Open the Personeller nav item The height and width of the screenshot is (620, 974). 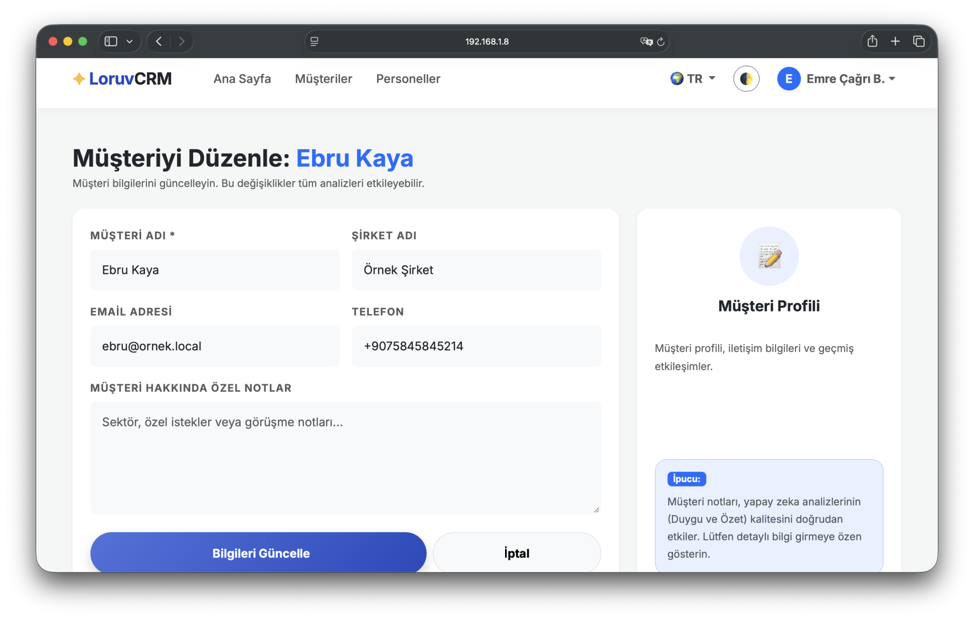tap(408, 79)
